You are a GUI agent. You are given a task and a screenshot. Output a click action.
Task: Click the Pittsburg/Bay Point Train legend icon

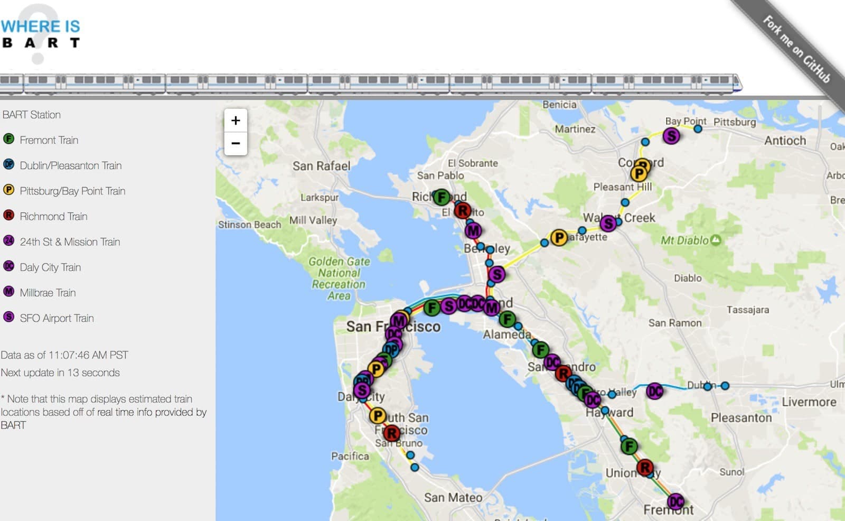9,190
